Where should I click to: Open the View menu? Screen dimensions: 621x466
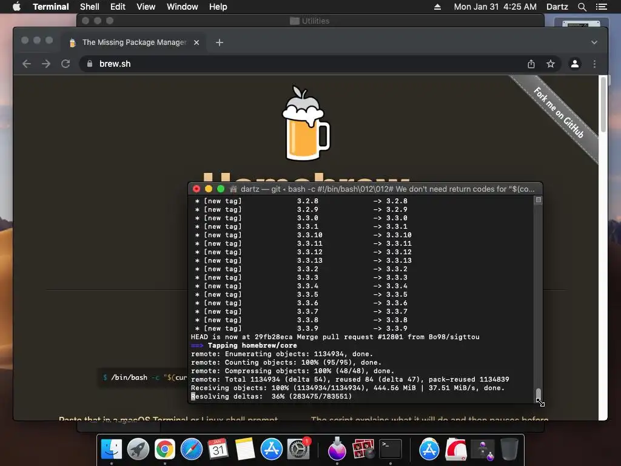click(146, 7)
